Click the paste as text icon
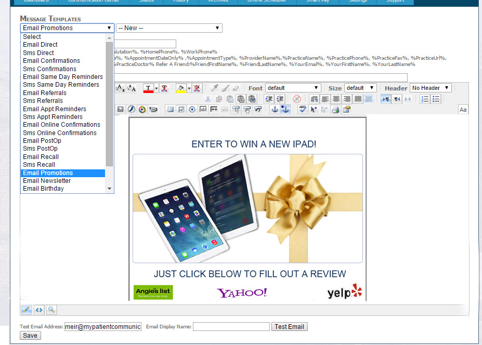The width and height of the screenshot is (482, 345). click(241, 99)
